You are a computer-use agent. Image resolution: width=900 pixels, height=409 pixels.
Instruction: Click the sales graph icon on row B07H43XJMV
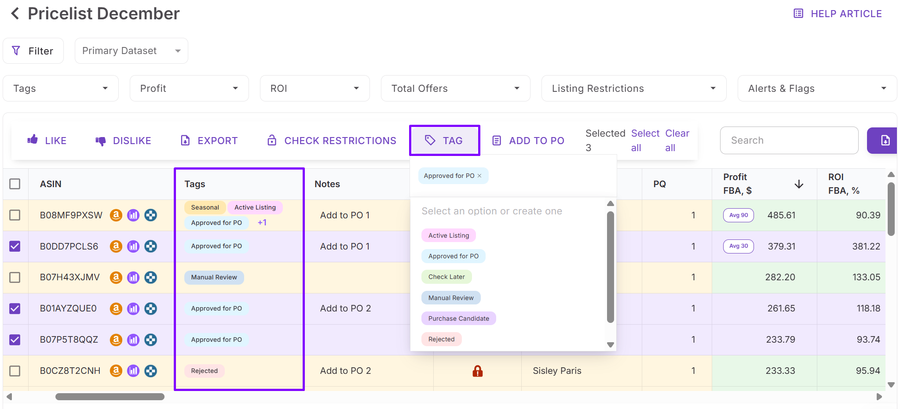coord(133,277)
